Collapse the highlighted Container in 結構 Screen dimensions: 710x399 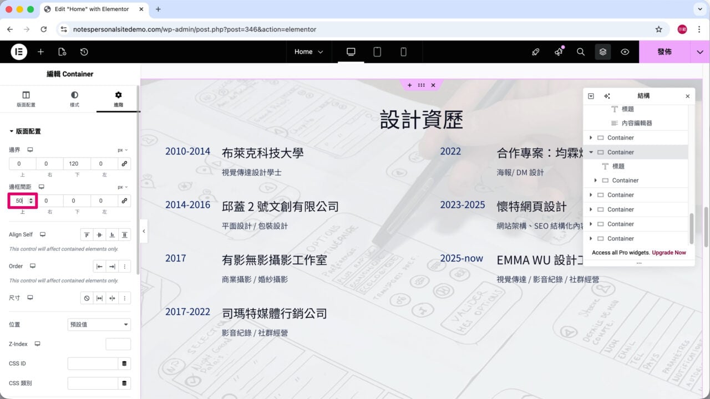pos(591,152)
